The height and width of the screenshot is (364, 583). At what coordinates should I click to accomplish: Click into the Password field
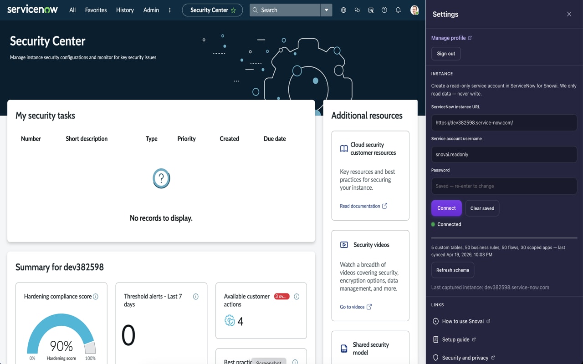(504, 186)
